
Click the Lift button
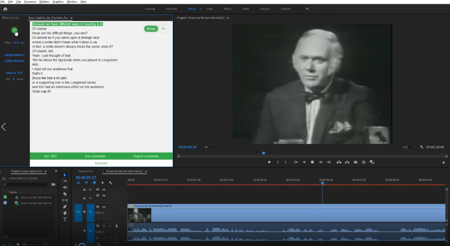point(339,162)
